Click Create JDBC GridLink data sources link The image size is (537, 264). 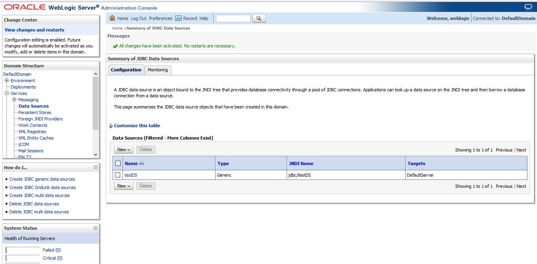pyautogui.click(x=42, y=187)
